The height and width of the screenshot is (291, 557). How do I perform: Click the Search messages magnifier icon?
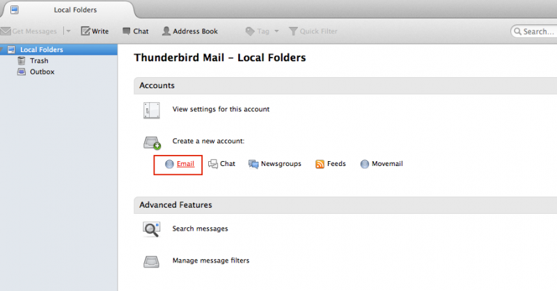[152, 229]
